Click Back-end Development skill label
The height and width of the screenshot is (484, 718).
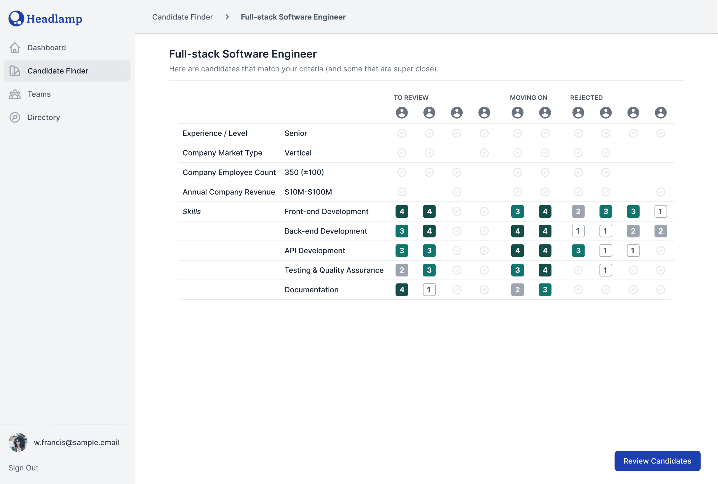[x=326, y=231]
